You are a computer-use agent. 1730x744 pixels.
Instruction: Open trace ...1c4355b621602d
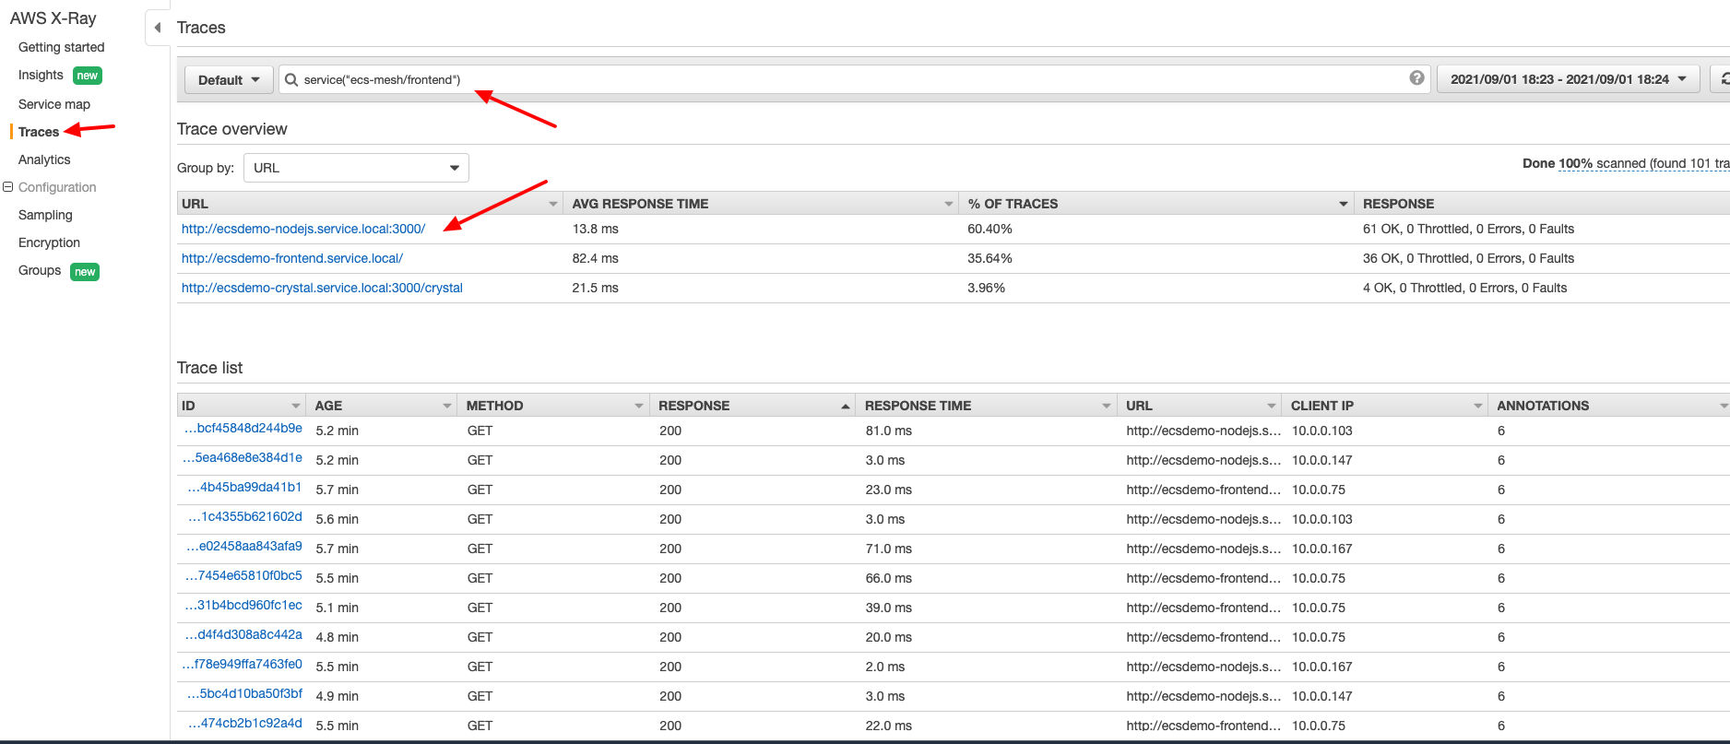[244, 516]
